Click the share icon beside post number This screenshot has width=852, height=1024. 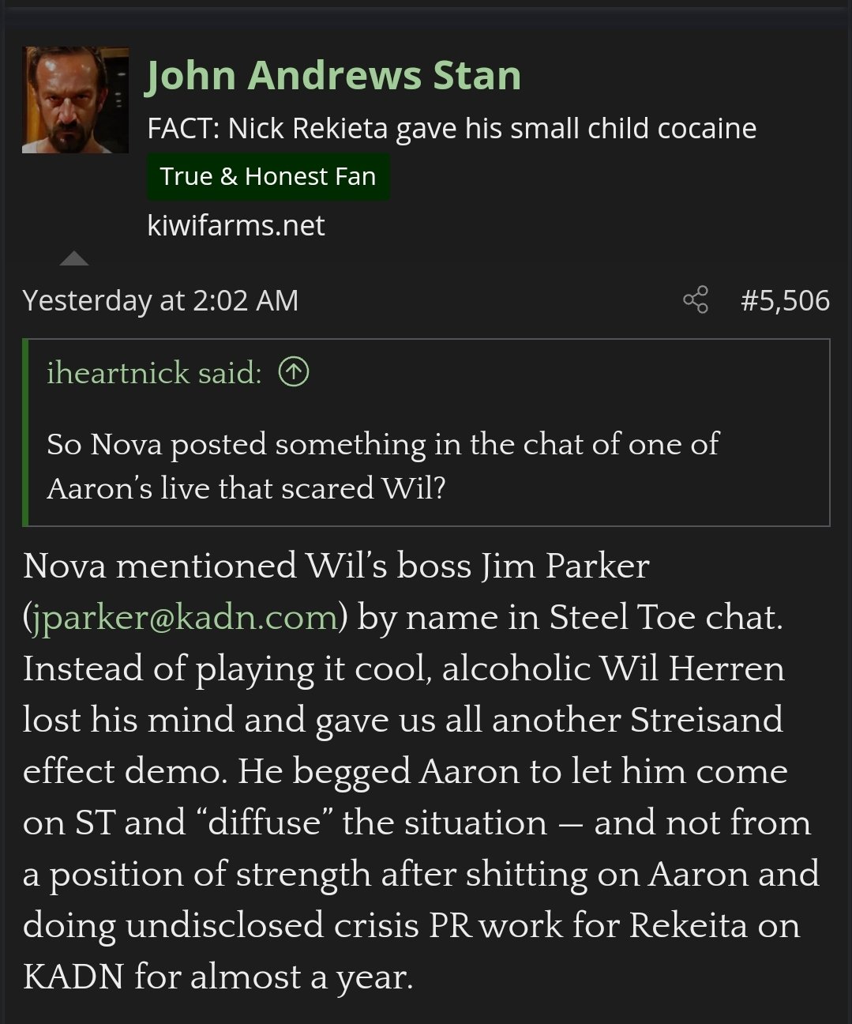coord(695,300)
